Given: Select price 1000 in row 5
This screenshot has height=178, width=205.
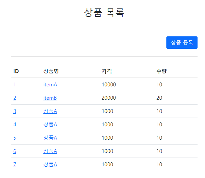Looking at the screenshot, I should coord(107,138).
